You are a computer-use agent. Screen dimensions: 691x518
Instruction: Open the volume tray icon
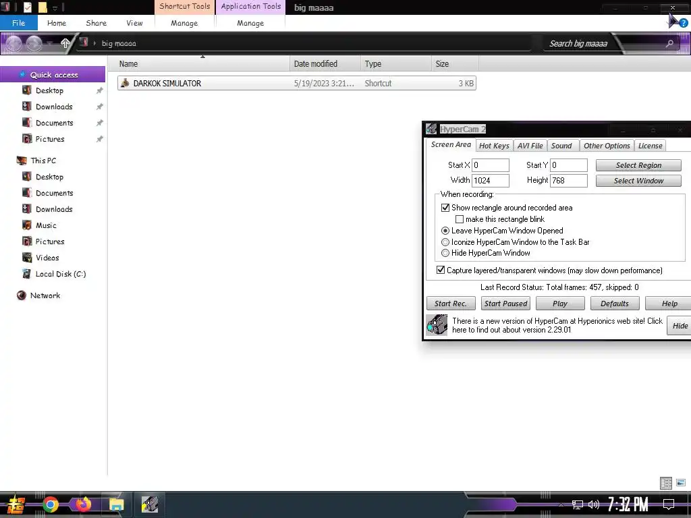coord(594,505)
